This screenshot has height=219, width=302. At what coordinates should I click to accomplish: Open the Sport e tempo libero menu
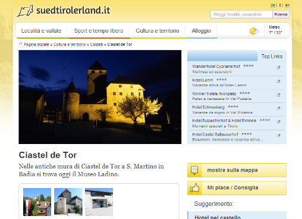tap(99, 31)
